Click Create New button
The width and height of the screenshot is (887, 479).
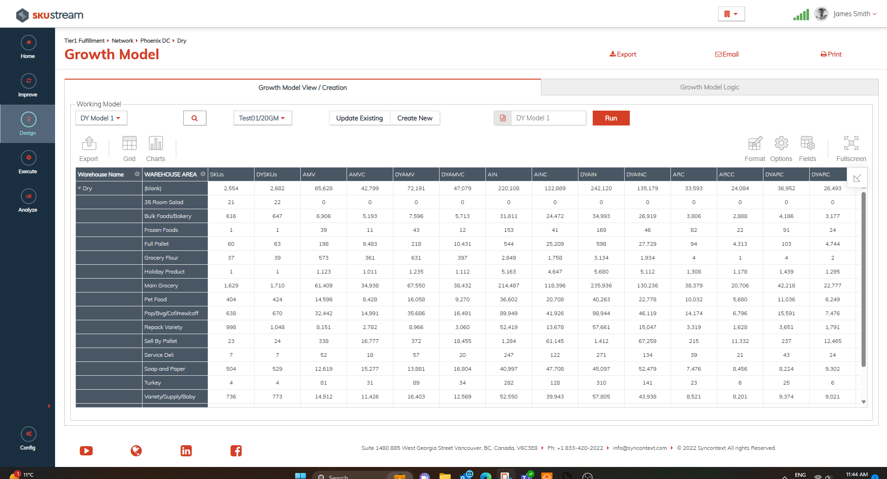[x=415, y=118]
